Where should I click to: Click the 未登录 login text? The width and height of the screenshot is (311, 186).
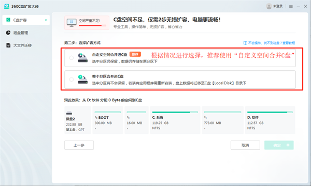(x=278, y=6)
